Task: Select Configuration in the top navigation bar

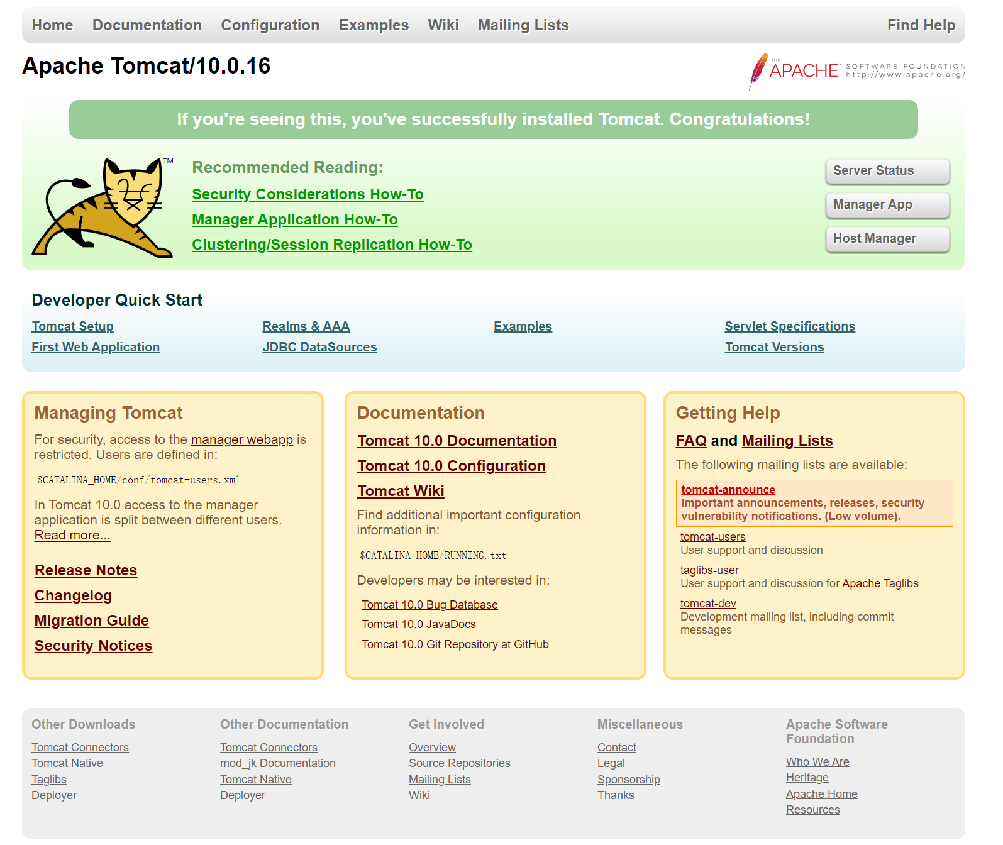Action: [270, 25]
